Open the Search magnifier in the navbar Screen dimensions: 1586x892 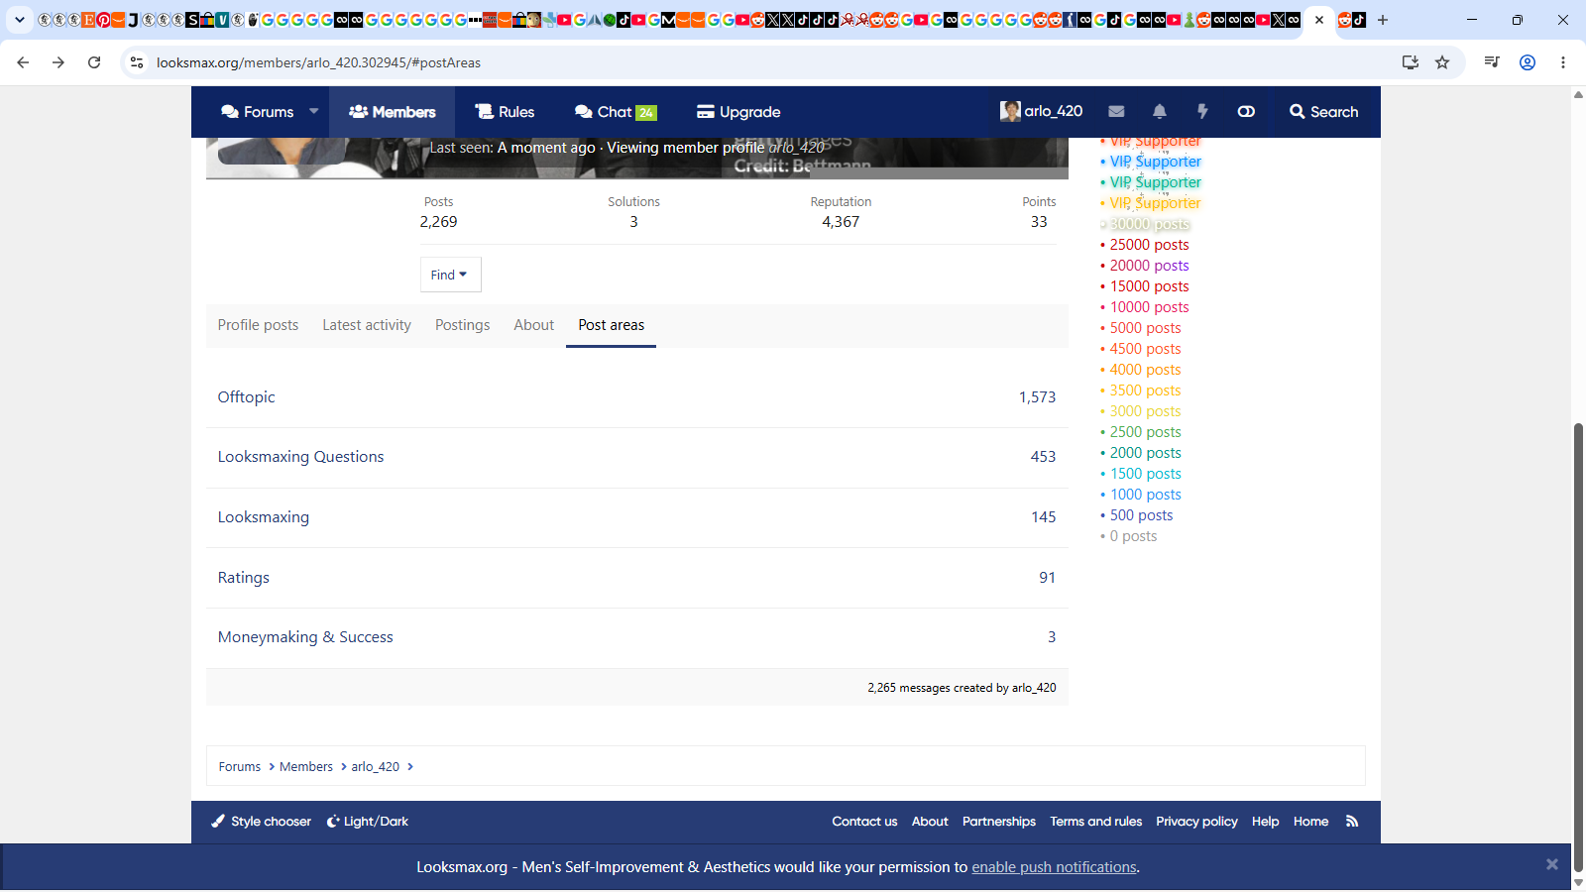[x=1323, y=112]
